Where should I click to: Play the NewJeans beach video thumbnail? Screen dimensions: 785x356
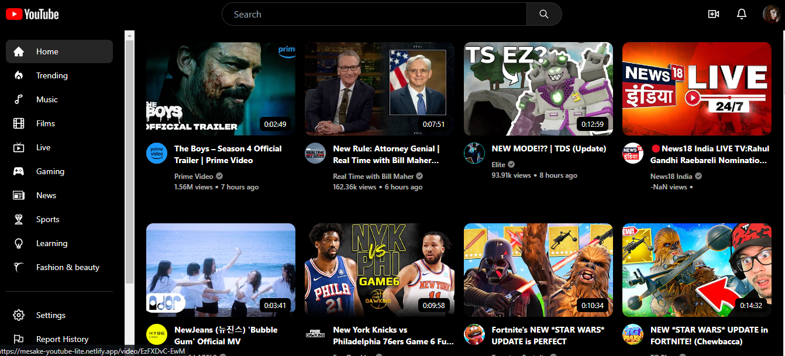pos(221,270)
